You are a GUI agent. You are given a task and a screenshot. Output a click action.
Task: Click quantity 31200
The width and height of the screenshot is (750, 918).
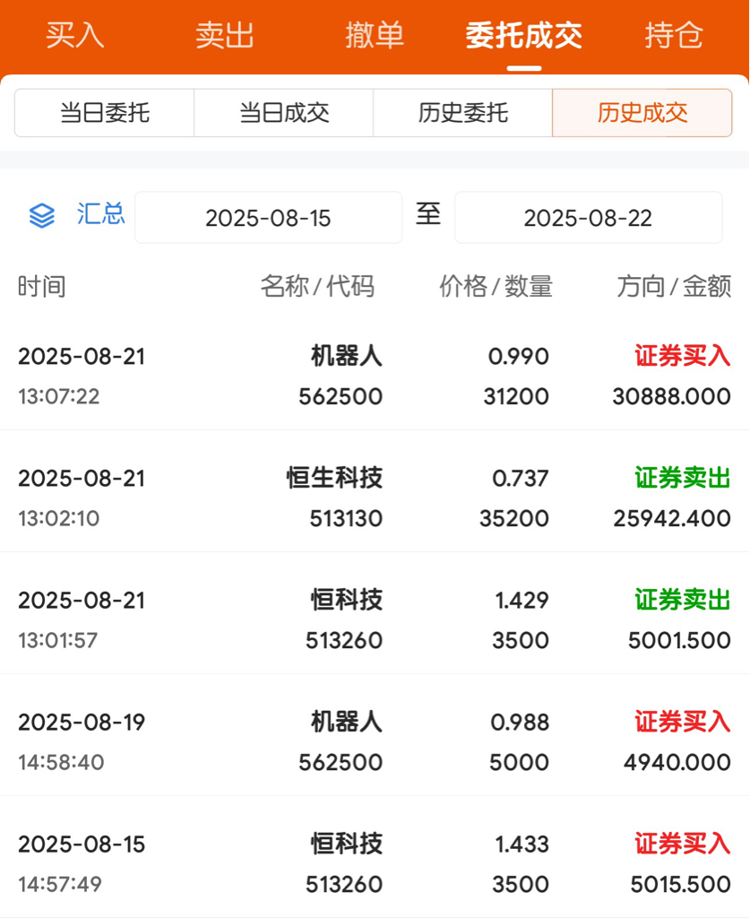[x=516, y=396]
